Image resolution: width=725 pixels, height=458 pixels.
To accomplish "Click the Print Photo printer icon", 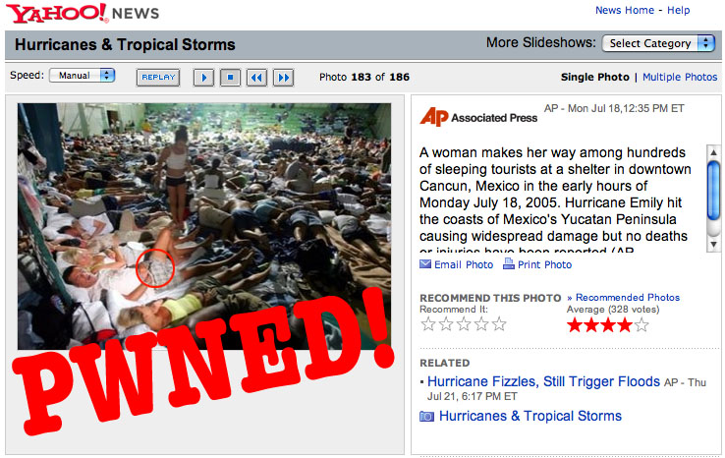I will coord(509,263).
